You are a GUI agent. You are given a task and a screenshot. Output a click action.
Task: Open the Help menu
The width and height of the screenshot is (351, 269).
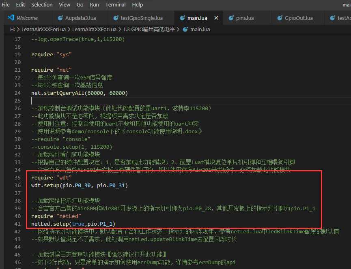coord(138,5)
